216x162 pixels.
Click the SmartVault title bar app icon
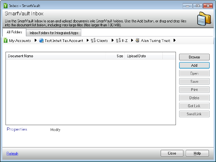(x=5, y=5)
